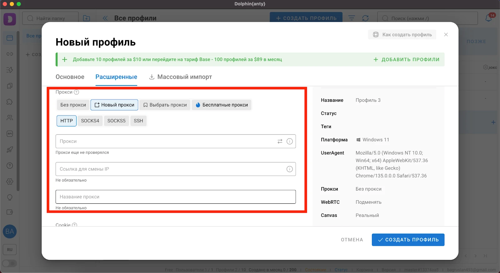This screenshot has height=273, width=500.
Task: Open info icon in Прокси field
Action: tap(290, 141)
